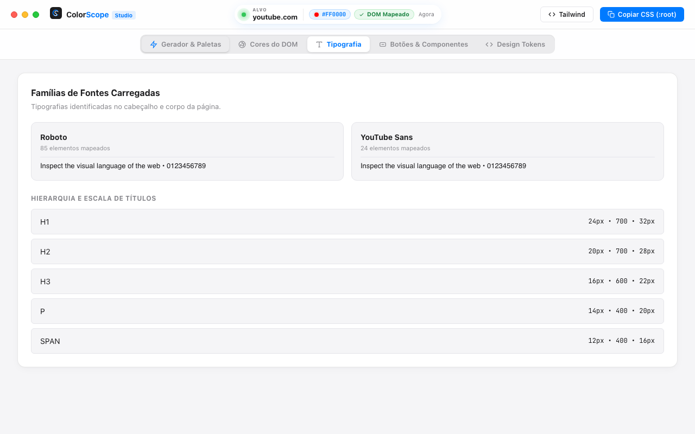This screenshot has width=695, height=434.
Task: Click the 'Famílias de Fontes Carregadas' heading
Action: click(x=96, y=93)
